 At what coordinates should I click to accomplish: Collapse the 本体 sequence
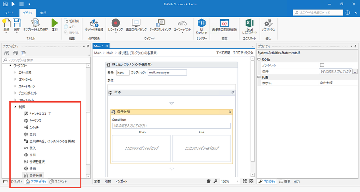point(233,92)
